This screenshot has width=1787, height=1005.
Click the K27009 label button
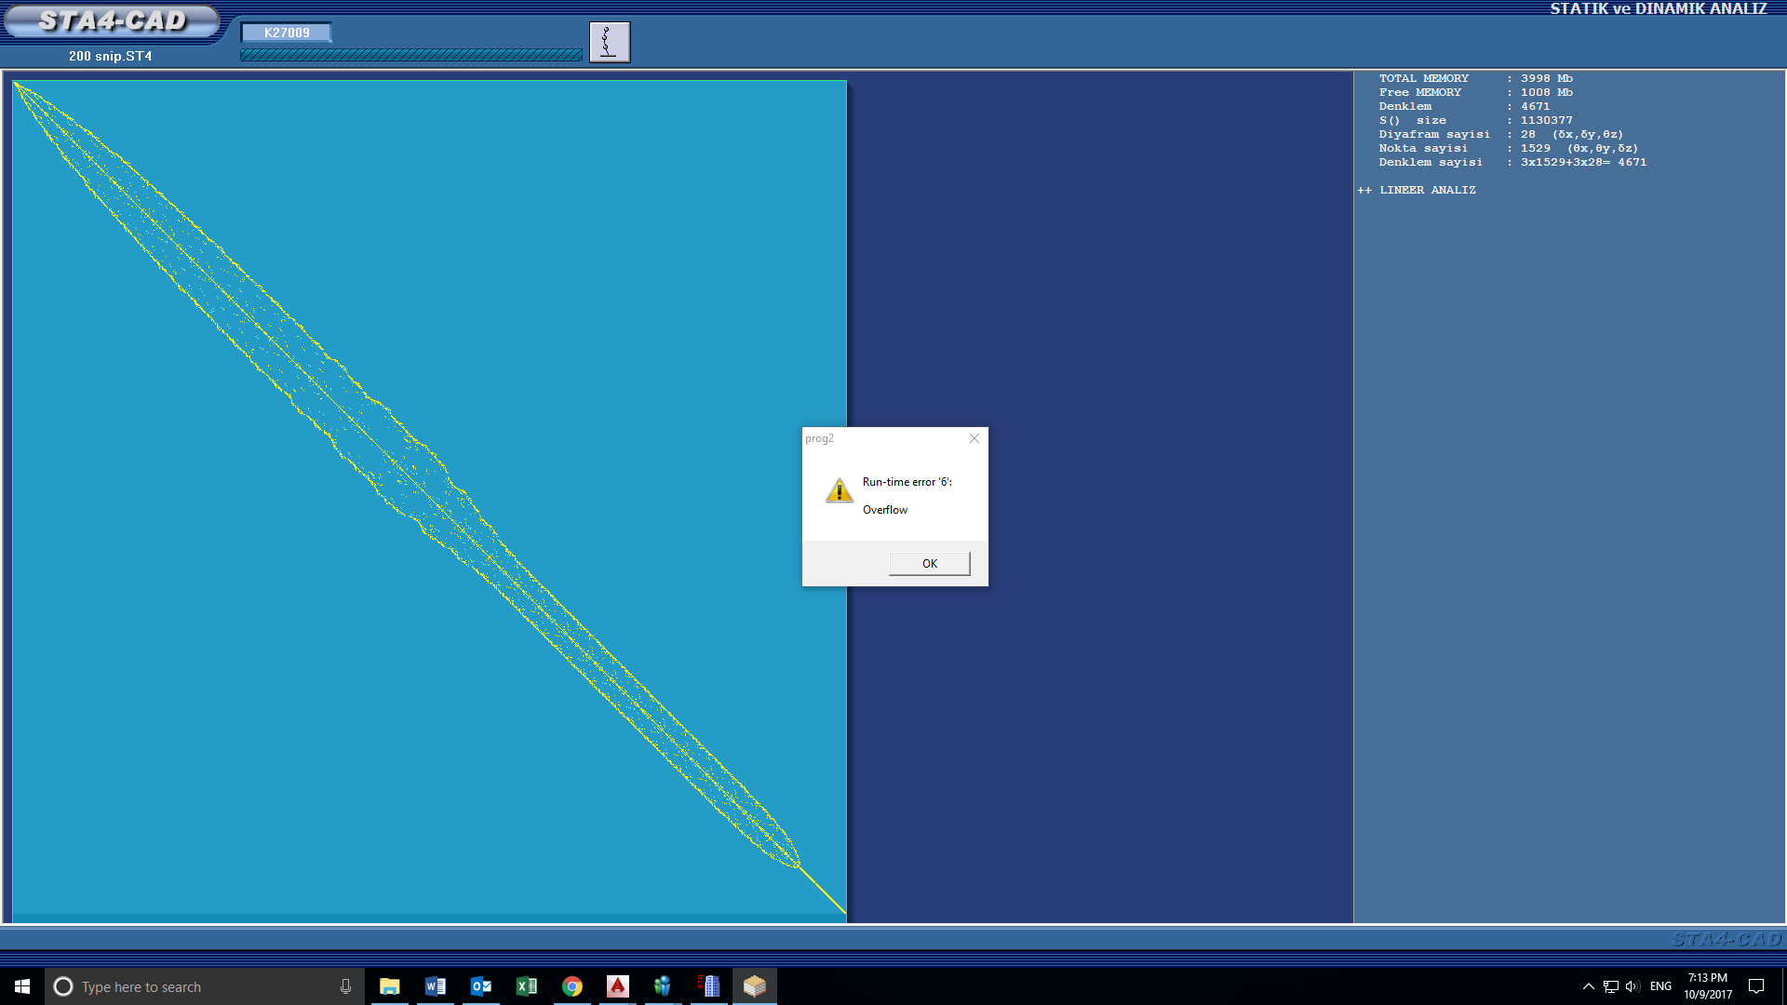[287, 33]
